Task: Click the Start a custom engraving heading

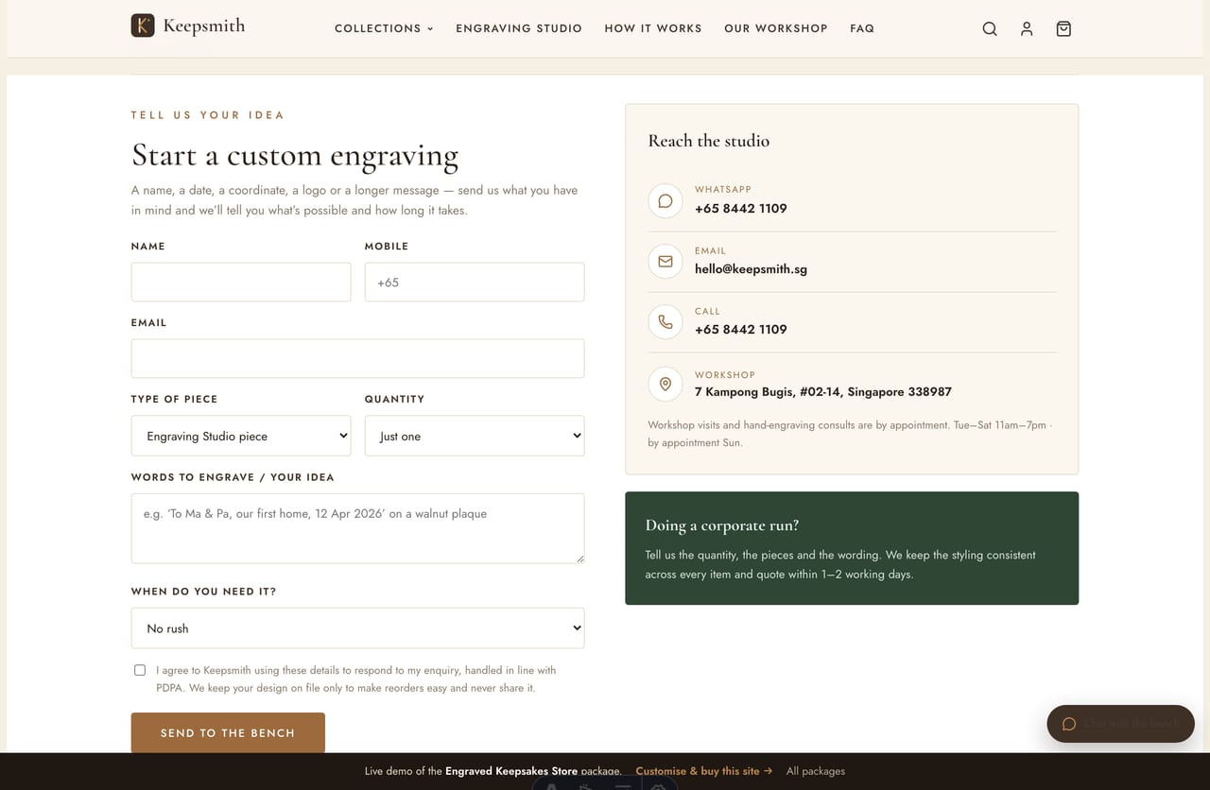Action: coord(295,155)
